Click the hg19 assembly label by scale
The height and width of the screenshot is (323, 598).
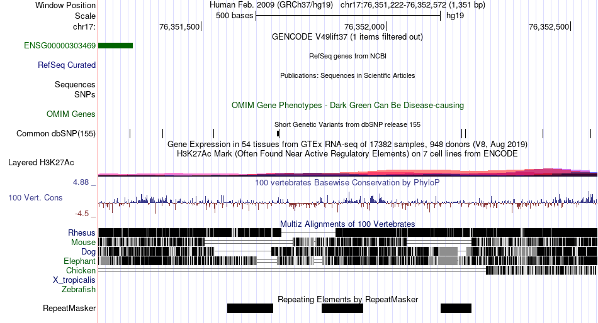point(455,16)
